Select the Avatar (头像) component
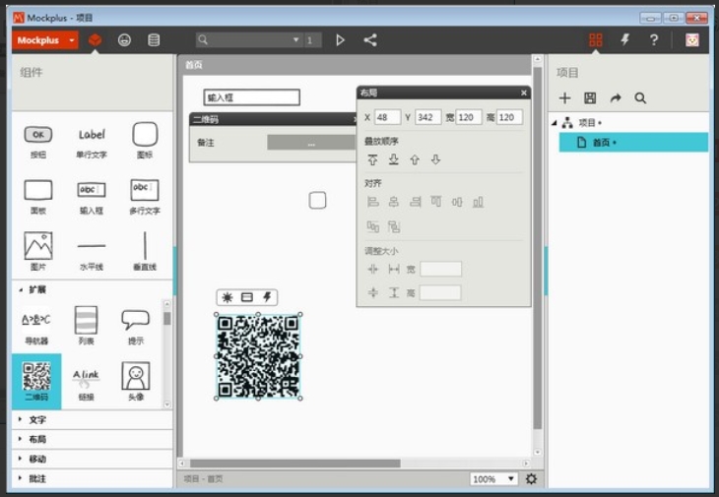The height and width of the screenshot is (497, 719). pos(136,380)
